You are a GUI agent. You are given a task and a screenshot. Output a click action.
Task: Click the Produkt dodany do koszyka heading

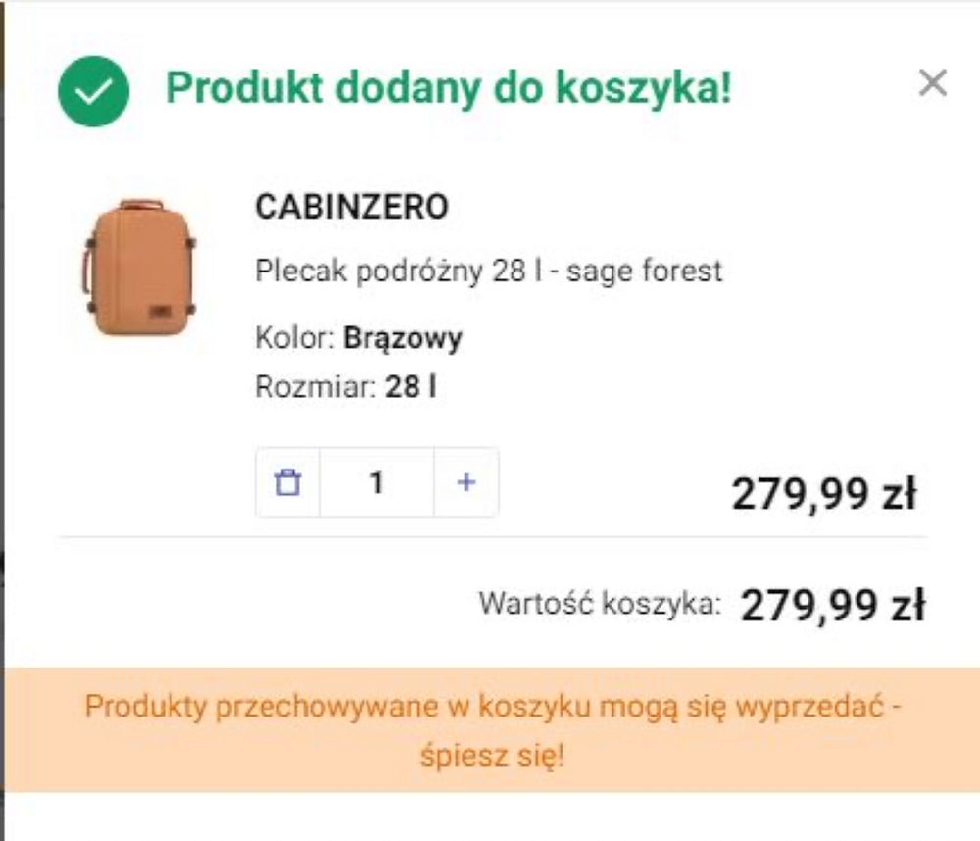pos(448,87)
